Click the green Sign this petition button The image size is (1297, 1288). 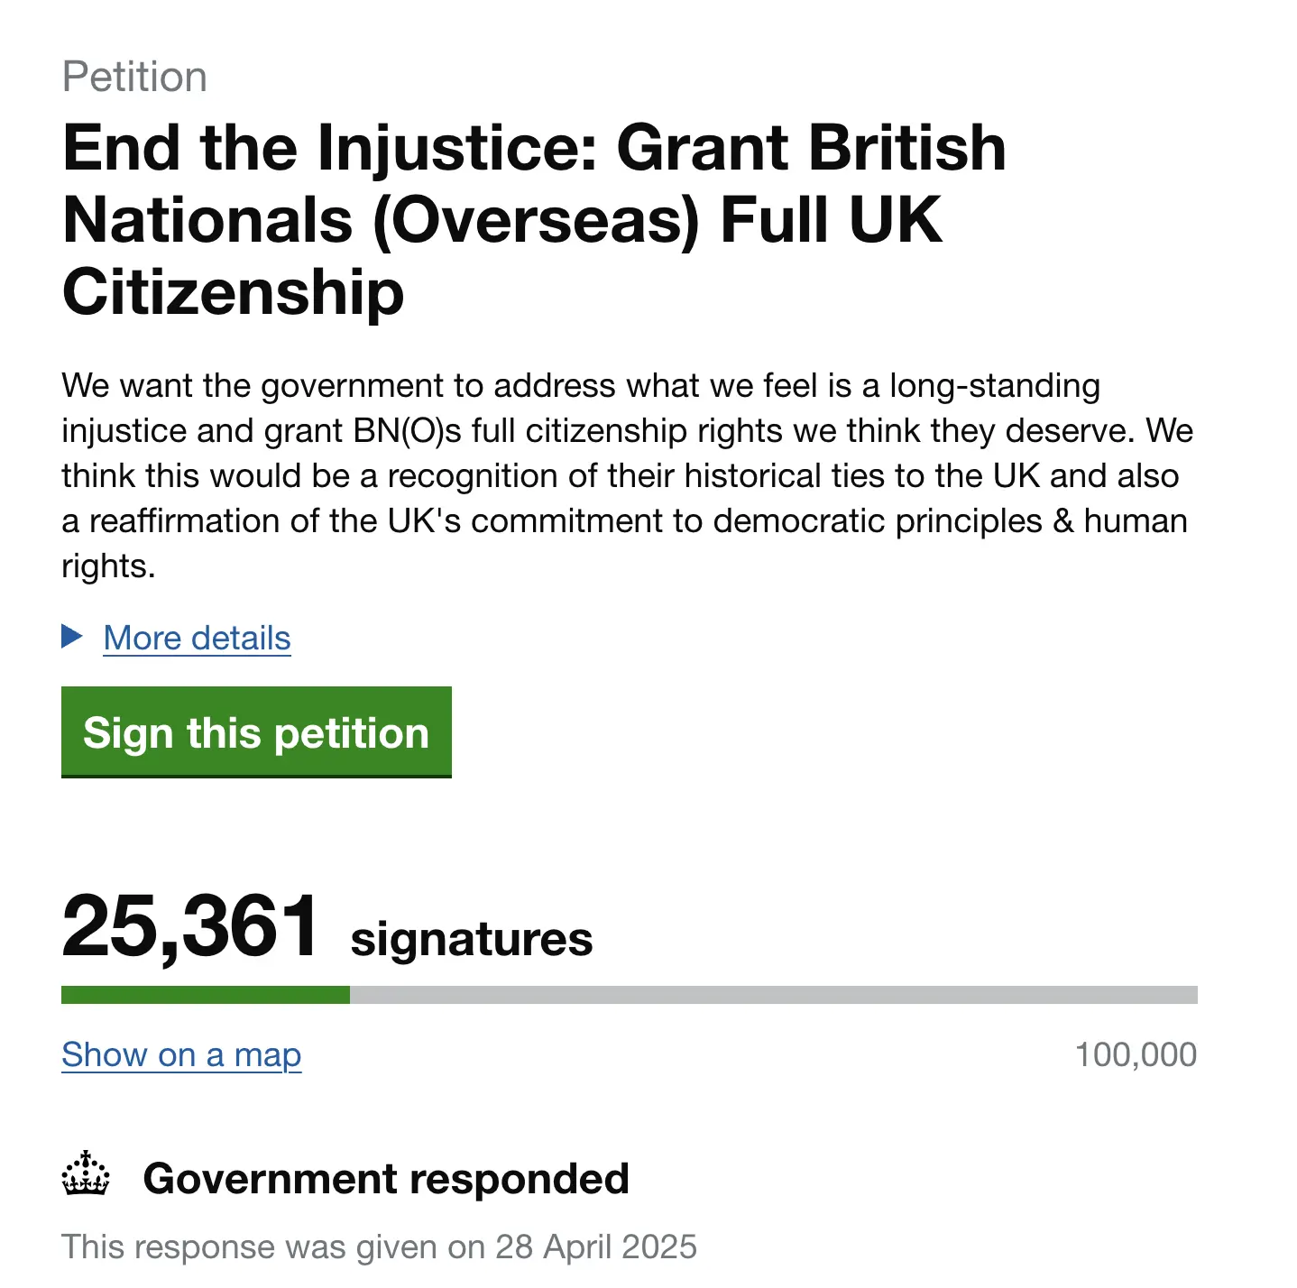pos(256,731)
